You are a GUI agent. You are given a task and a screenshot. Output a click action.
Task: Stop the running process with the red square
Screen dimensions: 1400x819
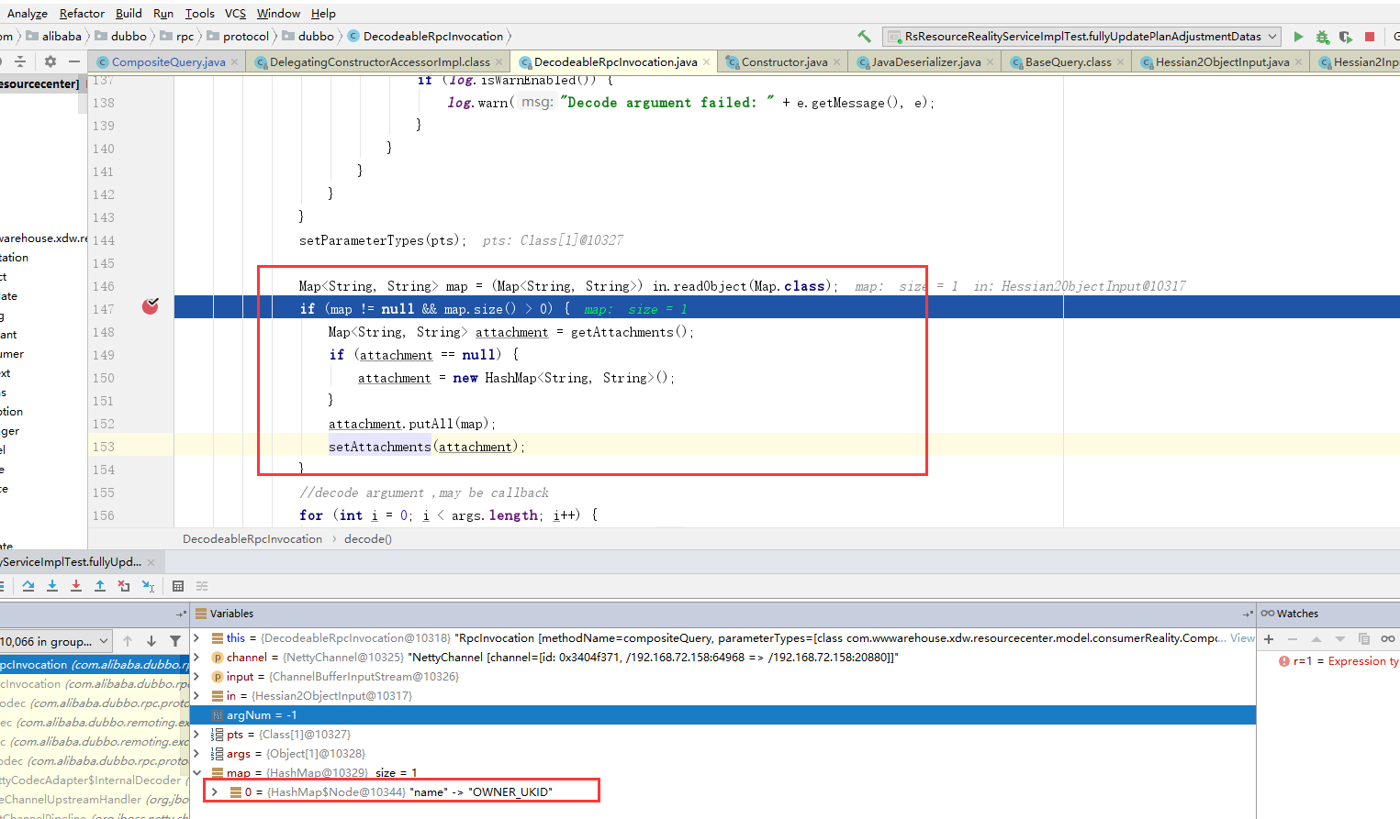1368,37
